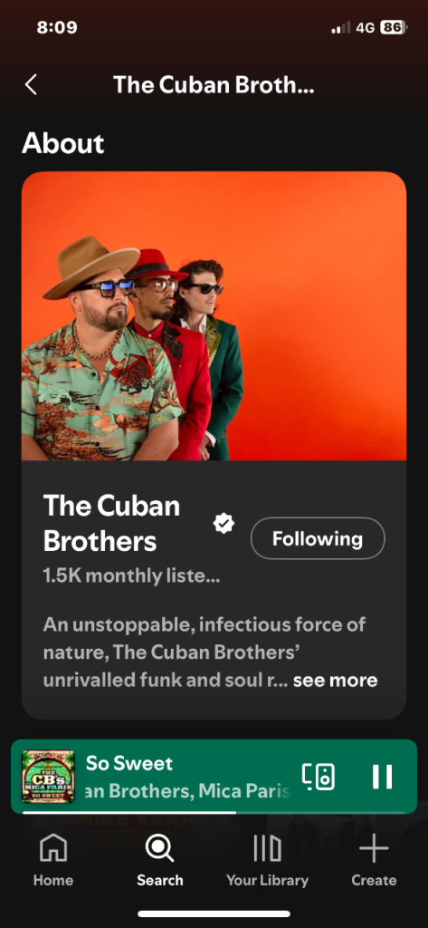
Task: Open the Cuban Brothers band photo
Action: coord(214,316)
